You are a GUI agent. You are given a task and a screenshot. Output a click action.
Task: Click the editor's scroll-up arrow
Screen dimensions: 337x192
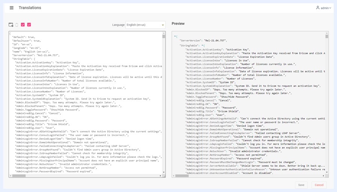point(164,33)
